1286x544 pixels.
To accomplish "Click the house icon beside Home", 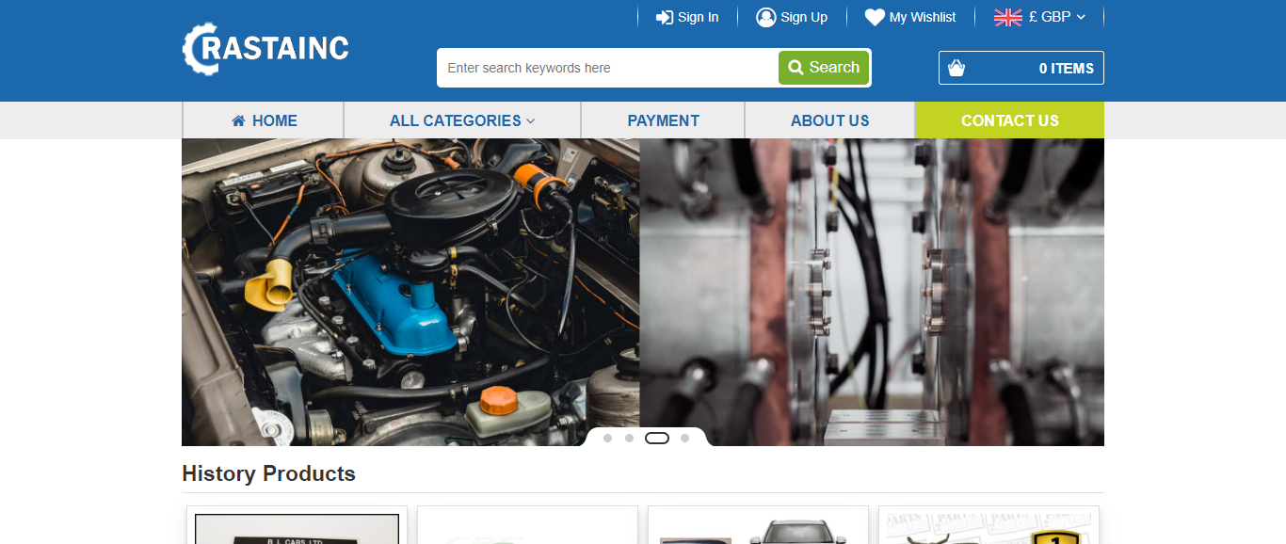I will click(x=238, y=120).
